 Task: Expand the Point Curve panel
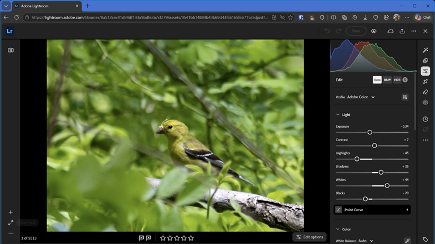pyautogui.click(x=372, y=210)
